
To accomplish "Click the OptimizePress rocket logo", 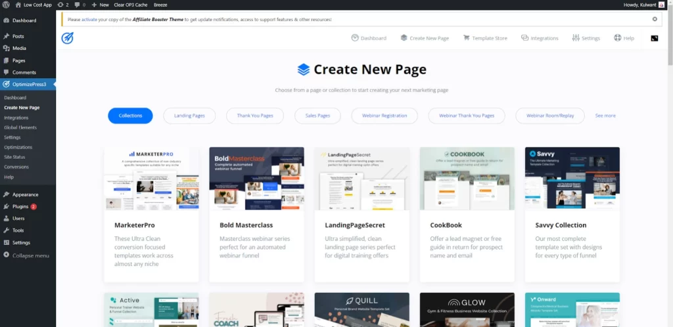I will point(68,38).
